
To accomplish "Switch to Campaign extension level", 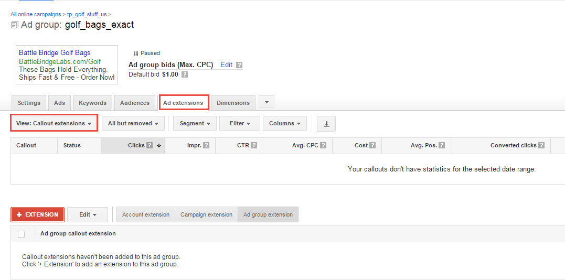I will pyautogui.click(x=206, y=214).
